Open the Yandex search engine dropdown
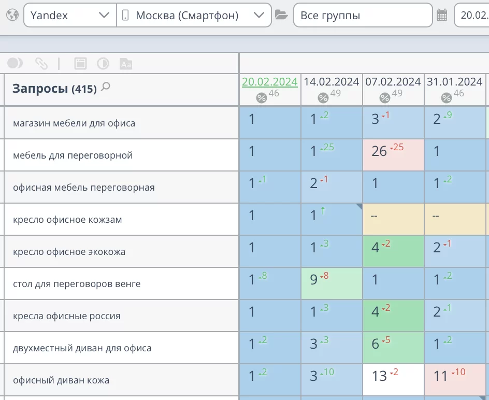The image size is (489, 400). coord(70,15)
